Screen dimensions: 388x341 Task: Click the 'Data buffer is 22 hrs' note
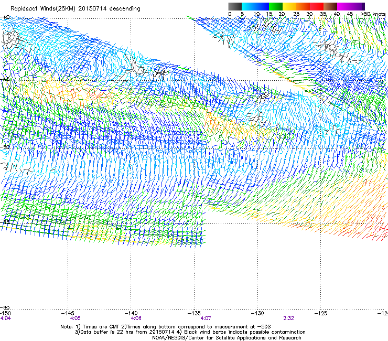pyautogui.click(x=190, y=332)
